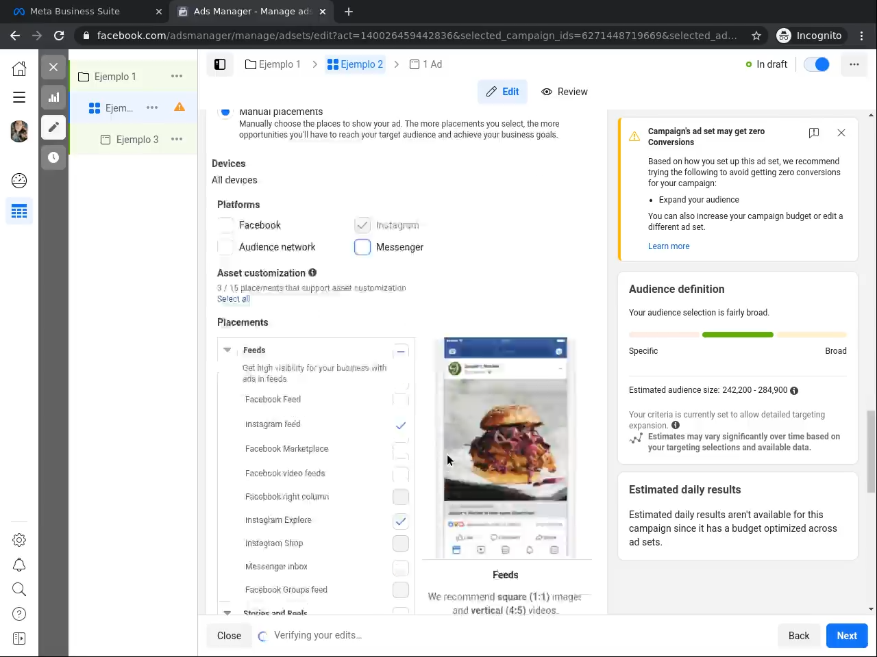Switch to the Review tab
The width and height of the screenshot is (877, 657).
(x=565, y=92)
